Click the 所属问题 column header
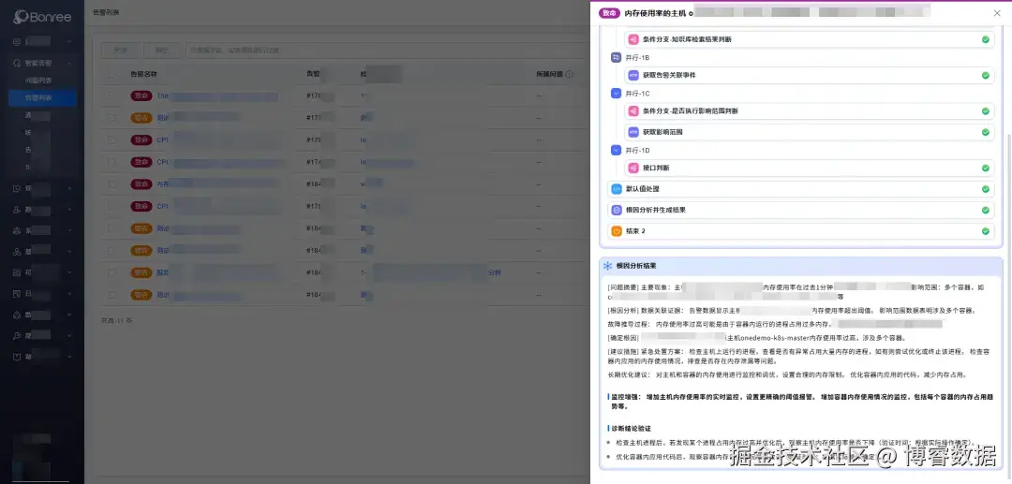Image resolution: width=1012 pixels, height=484 pixels. click(550, 74)
